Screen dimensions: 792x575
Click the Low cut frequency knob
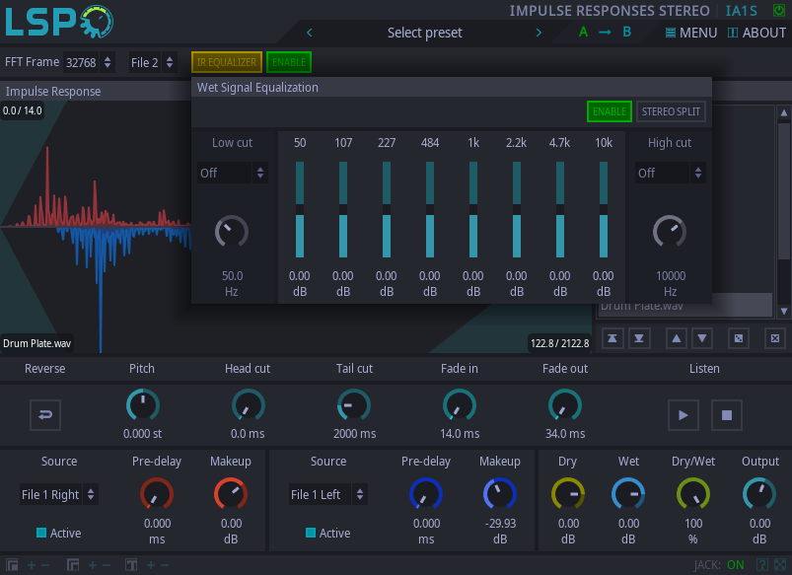click(232, 232)
